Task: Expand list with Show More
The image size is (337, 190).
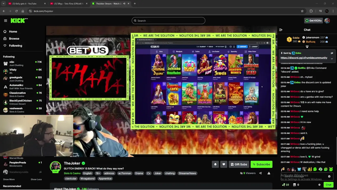Action: (9, 179)
